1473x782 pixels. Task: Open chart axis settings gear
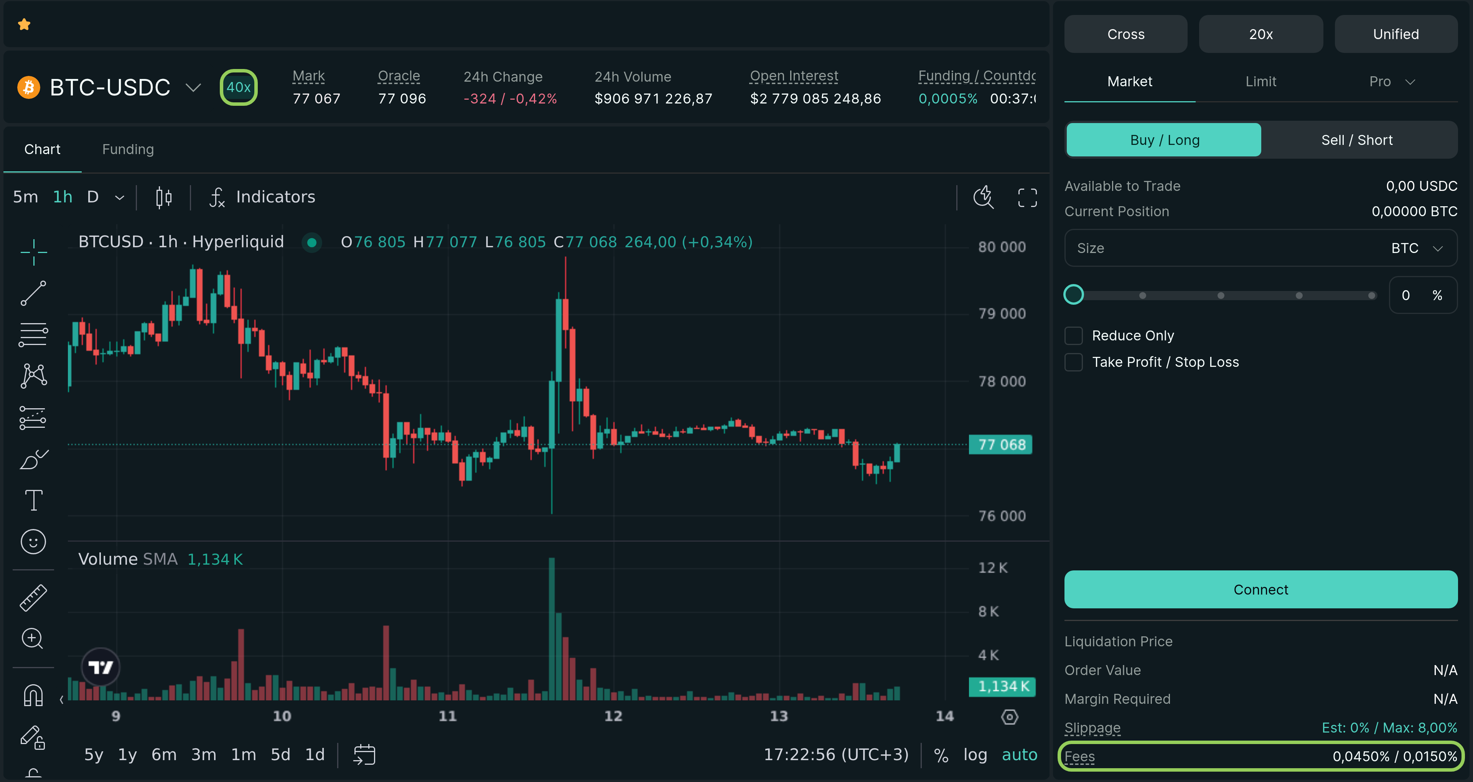pos(1010,717)
